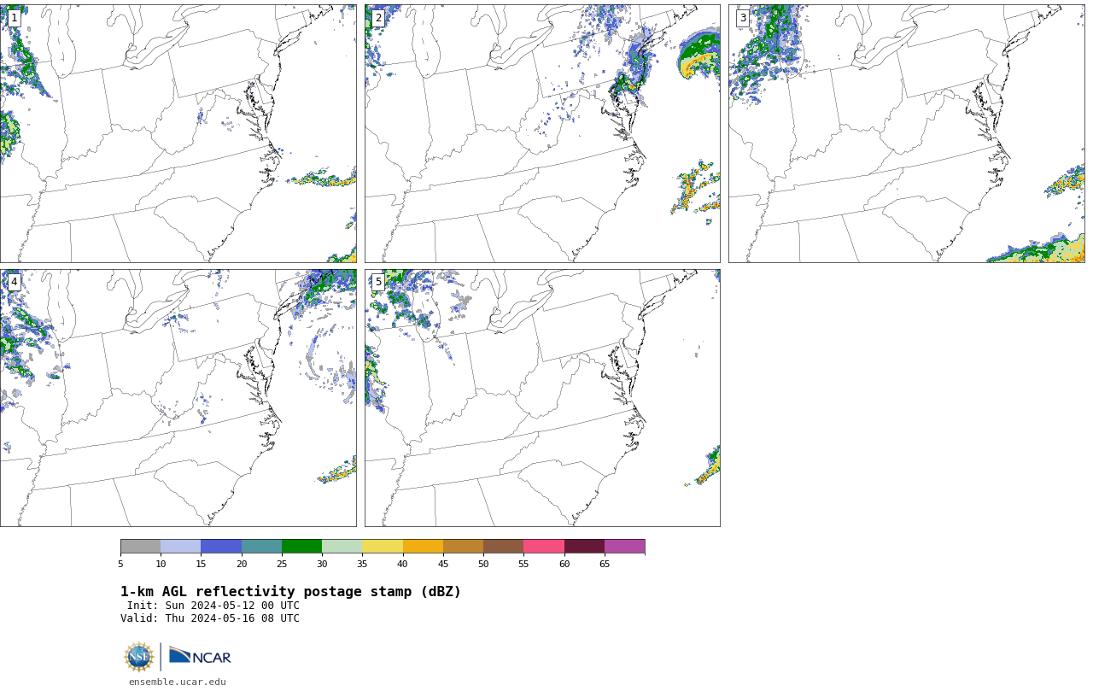
Task: Open ensemble member 2 reflectivity map
Action: [542, 133]
